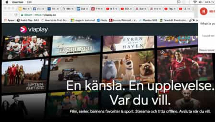Screen dimensions: 216x122
Task: Switch to the first YouTube browser tab
Action: [x=111, y=9]
